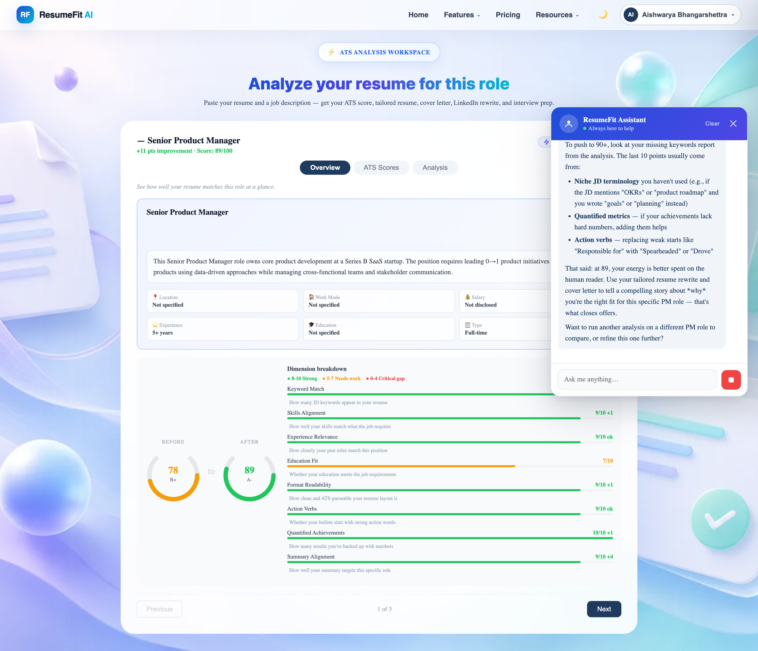The image size is (758, 651).
Task: Open the Aishwarya Bhangarshettra account menu
Action: tap(680, 15)
